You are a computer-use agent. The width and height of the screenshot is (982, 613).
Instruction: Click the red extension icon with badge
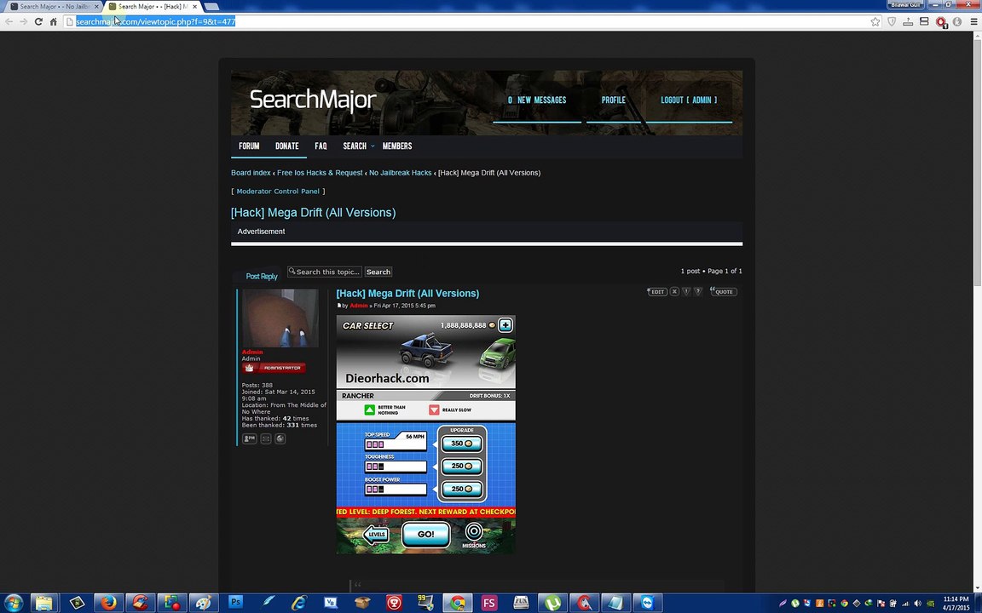tap(941, 22)
